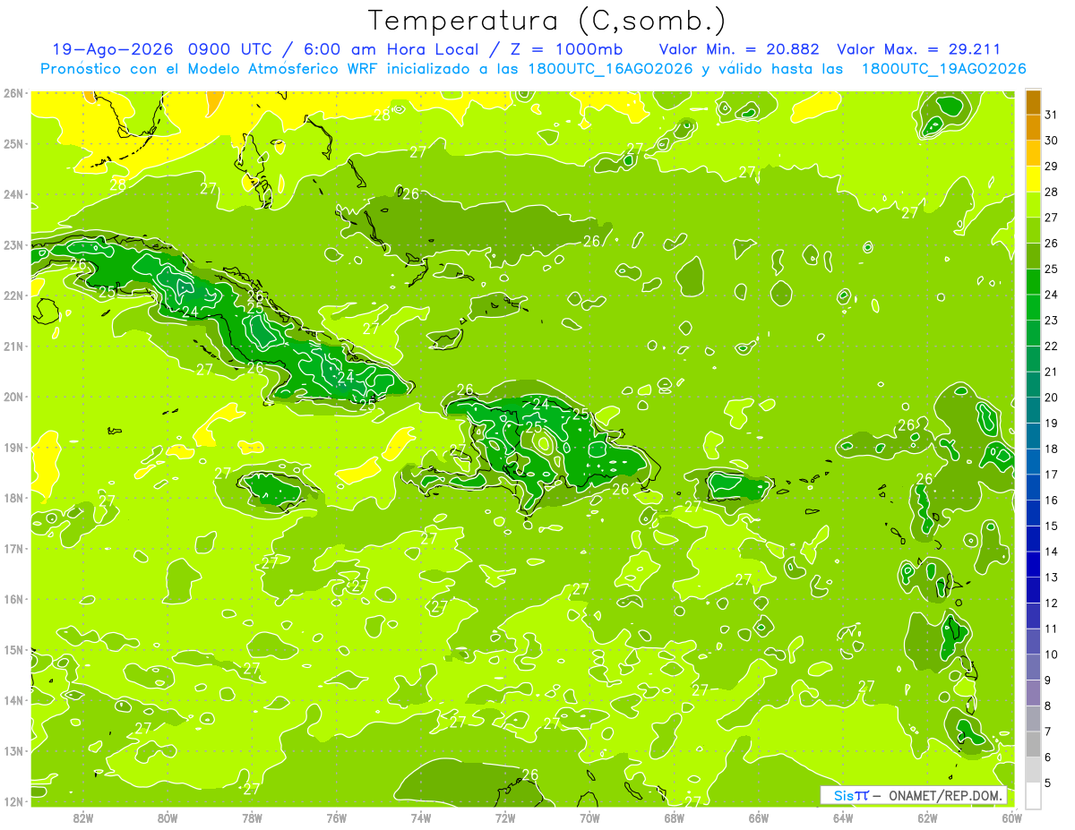Click the latitude axis label "26N"
Screen dimensions: 1075x830
(13, 93)
